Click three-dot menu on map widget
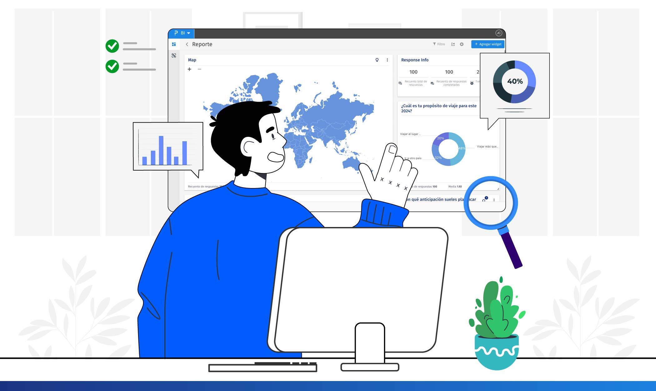 (387, 60)
